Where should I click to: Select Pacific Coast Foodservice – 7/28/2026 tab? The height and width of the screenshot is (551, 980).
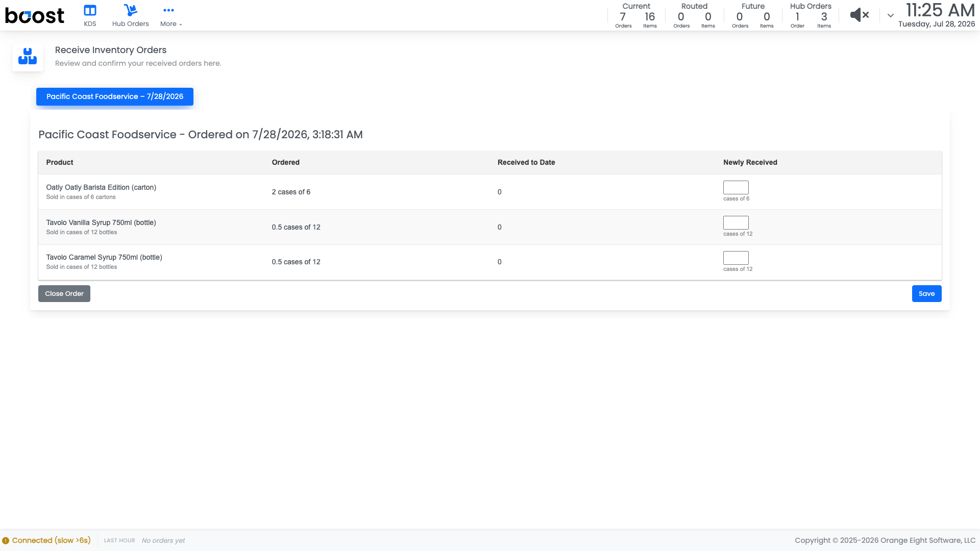(x=115, y=96)
